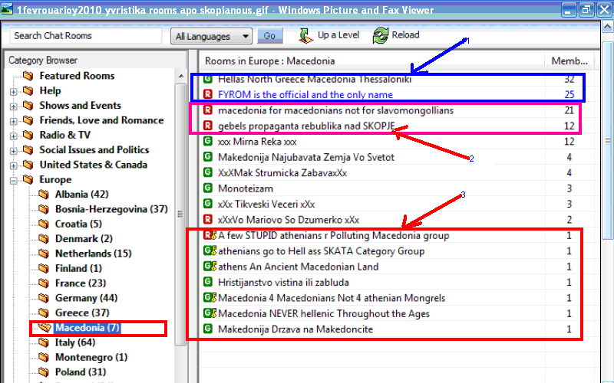Open the Finland (1) folder
The width and height of the screenshot is (614, 383).
tap(78, 269)
